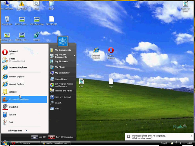
Task: Select the Opera Browser desktop shortcut
Action: (x=111, y=53)
